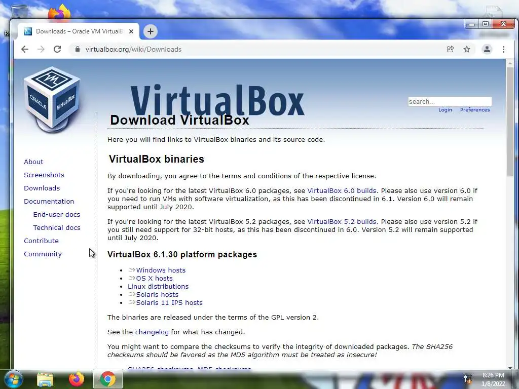Open the changelog link
Viewport: 519px width, 389px height.
152,332
